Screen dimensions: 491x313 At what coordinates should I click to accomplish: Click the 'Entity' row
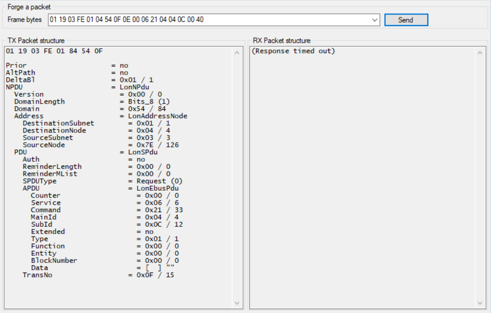pyautogui.click(x=105, y=253)
